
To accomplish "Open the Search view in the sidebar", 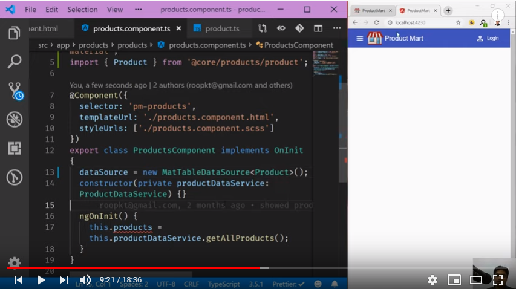I will pos(15,61).
